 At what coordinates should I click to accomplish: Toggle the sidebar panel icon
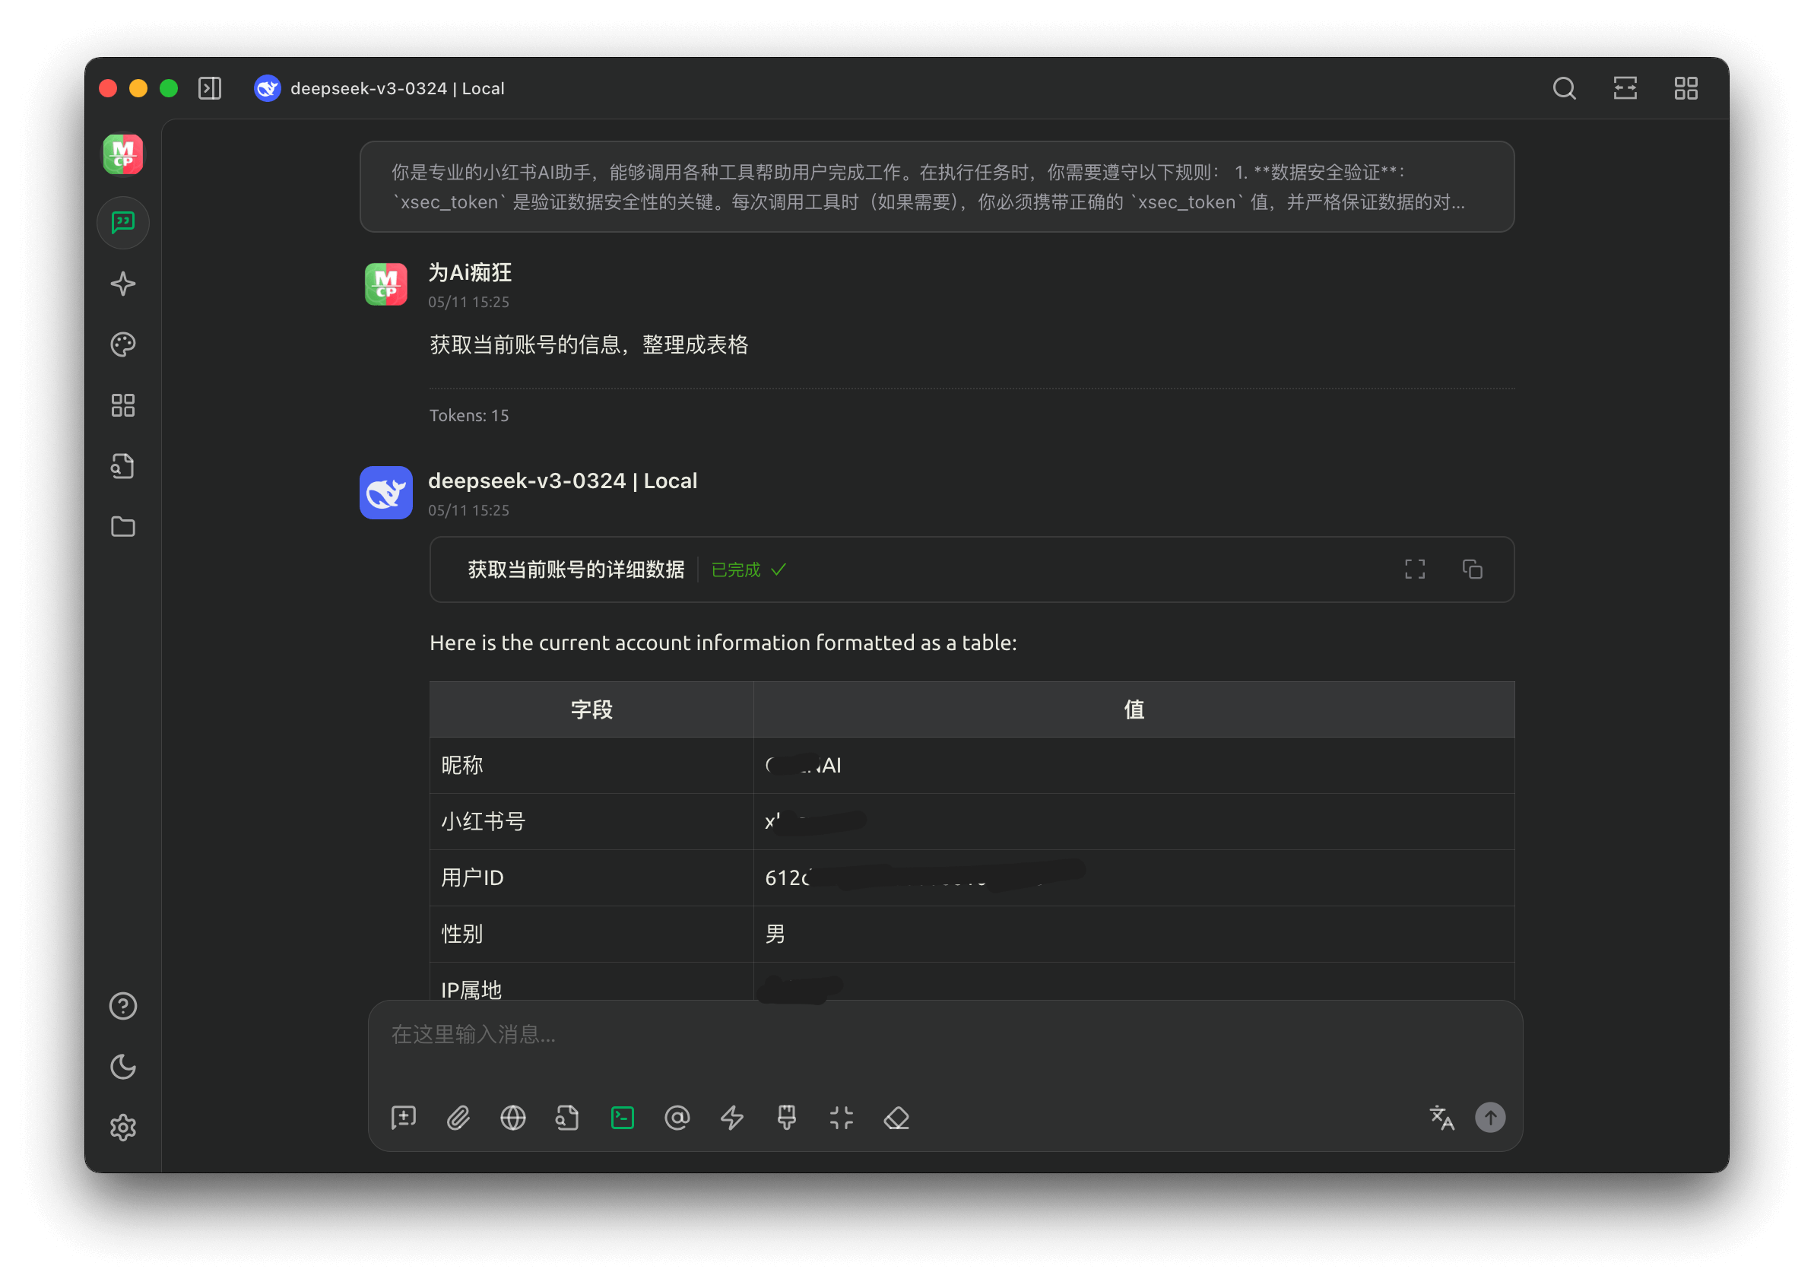(x=210, y=88)
